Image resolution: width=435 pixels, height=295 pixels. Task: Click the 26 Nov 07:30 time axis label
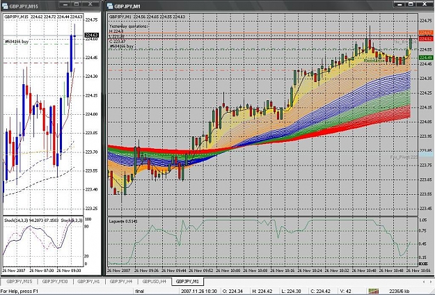pyautogui.click(x=42, y=271)
